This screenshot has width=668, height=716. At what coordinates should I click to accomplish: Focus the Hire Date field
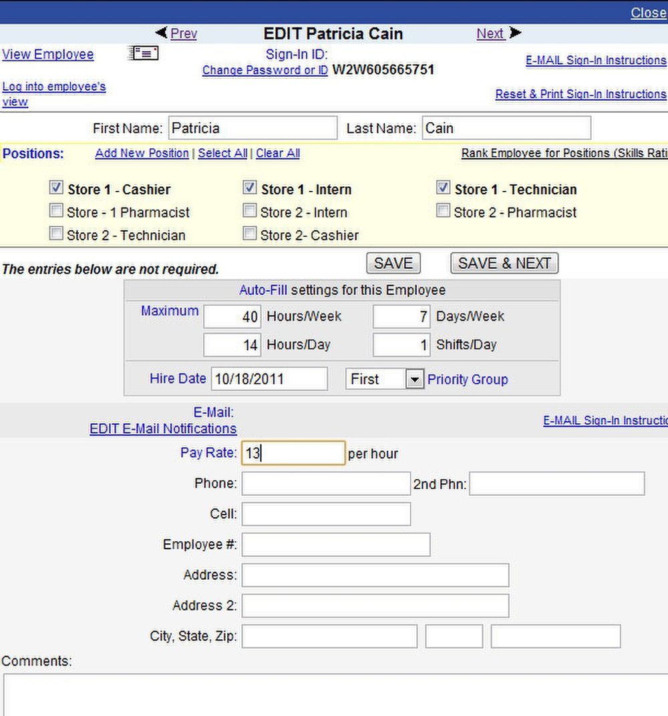(x=269, y=379)
